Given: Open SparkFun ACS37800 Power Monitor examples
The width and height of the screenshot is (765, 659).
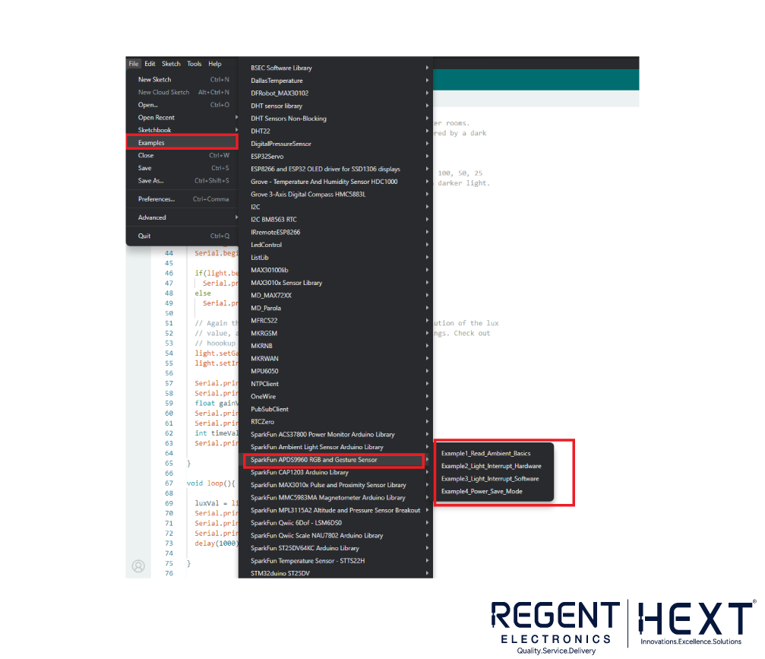Looking at the screenshot, I should [336, 435].
